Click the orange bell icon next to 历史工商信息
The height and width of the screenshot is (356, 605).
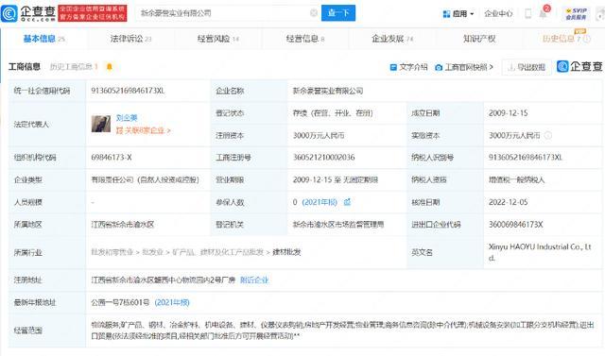110,67
